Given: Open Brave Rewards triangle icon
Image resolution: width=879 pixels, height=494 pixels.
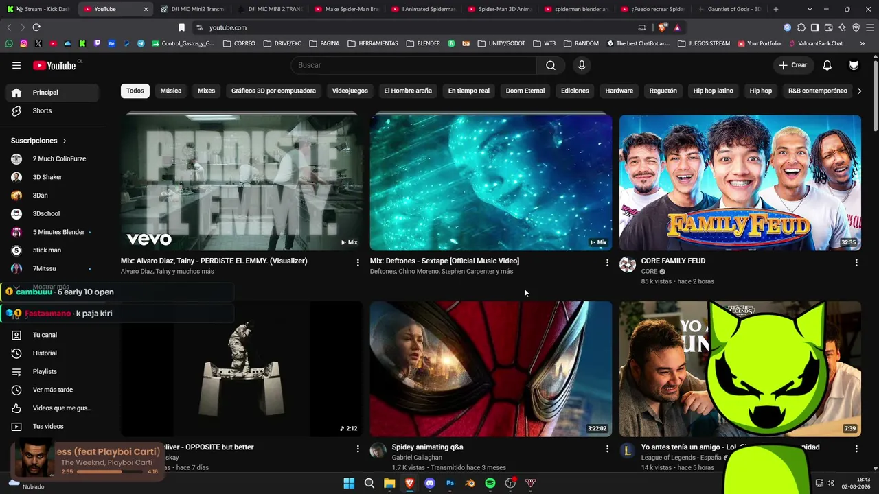Looking at the screenshot, I should 677,27.
